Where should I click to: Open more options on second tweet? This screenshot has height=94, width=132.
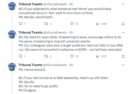pos(123,32)
